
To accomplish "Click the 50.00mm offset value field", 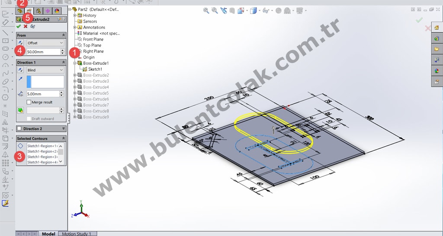I will click(43, 52).
